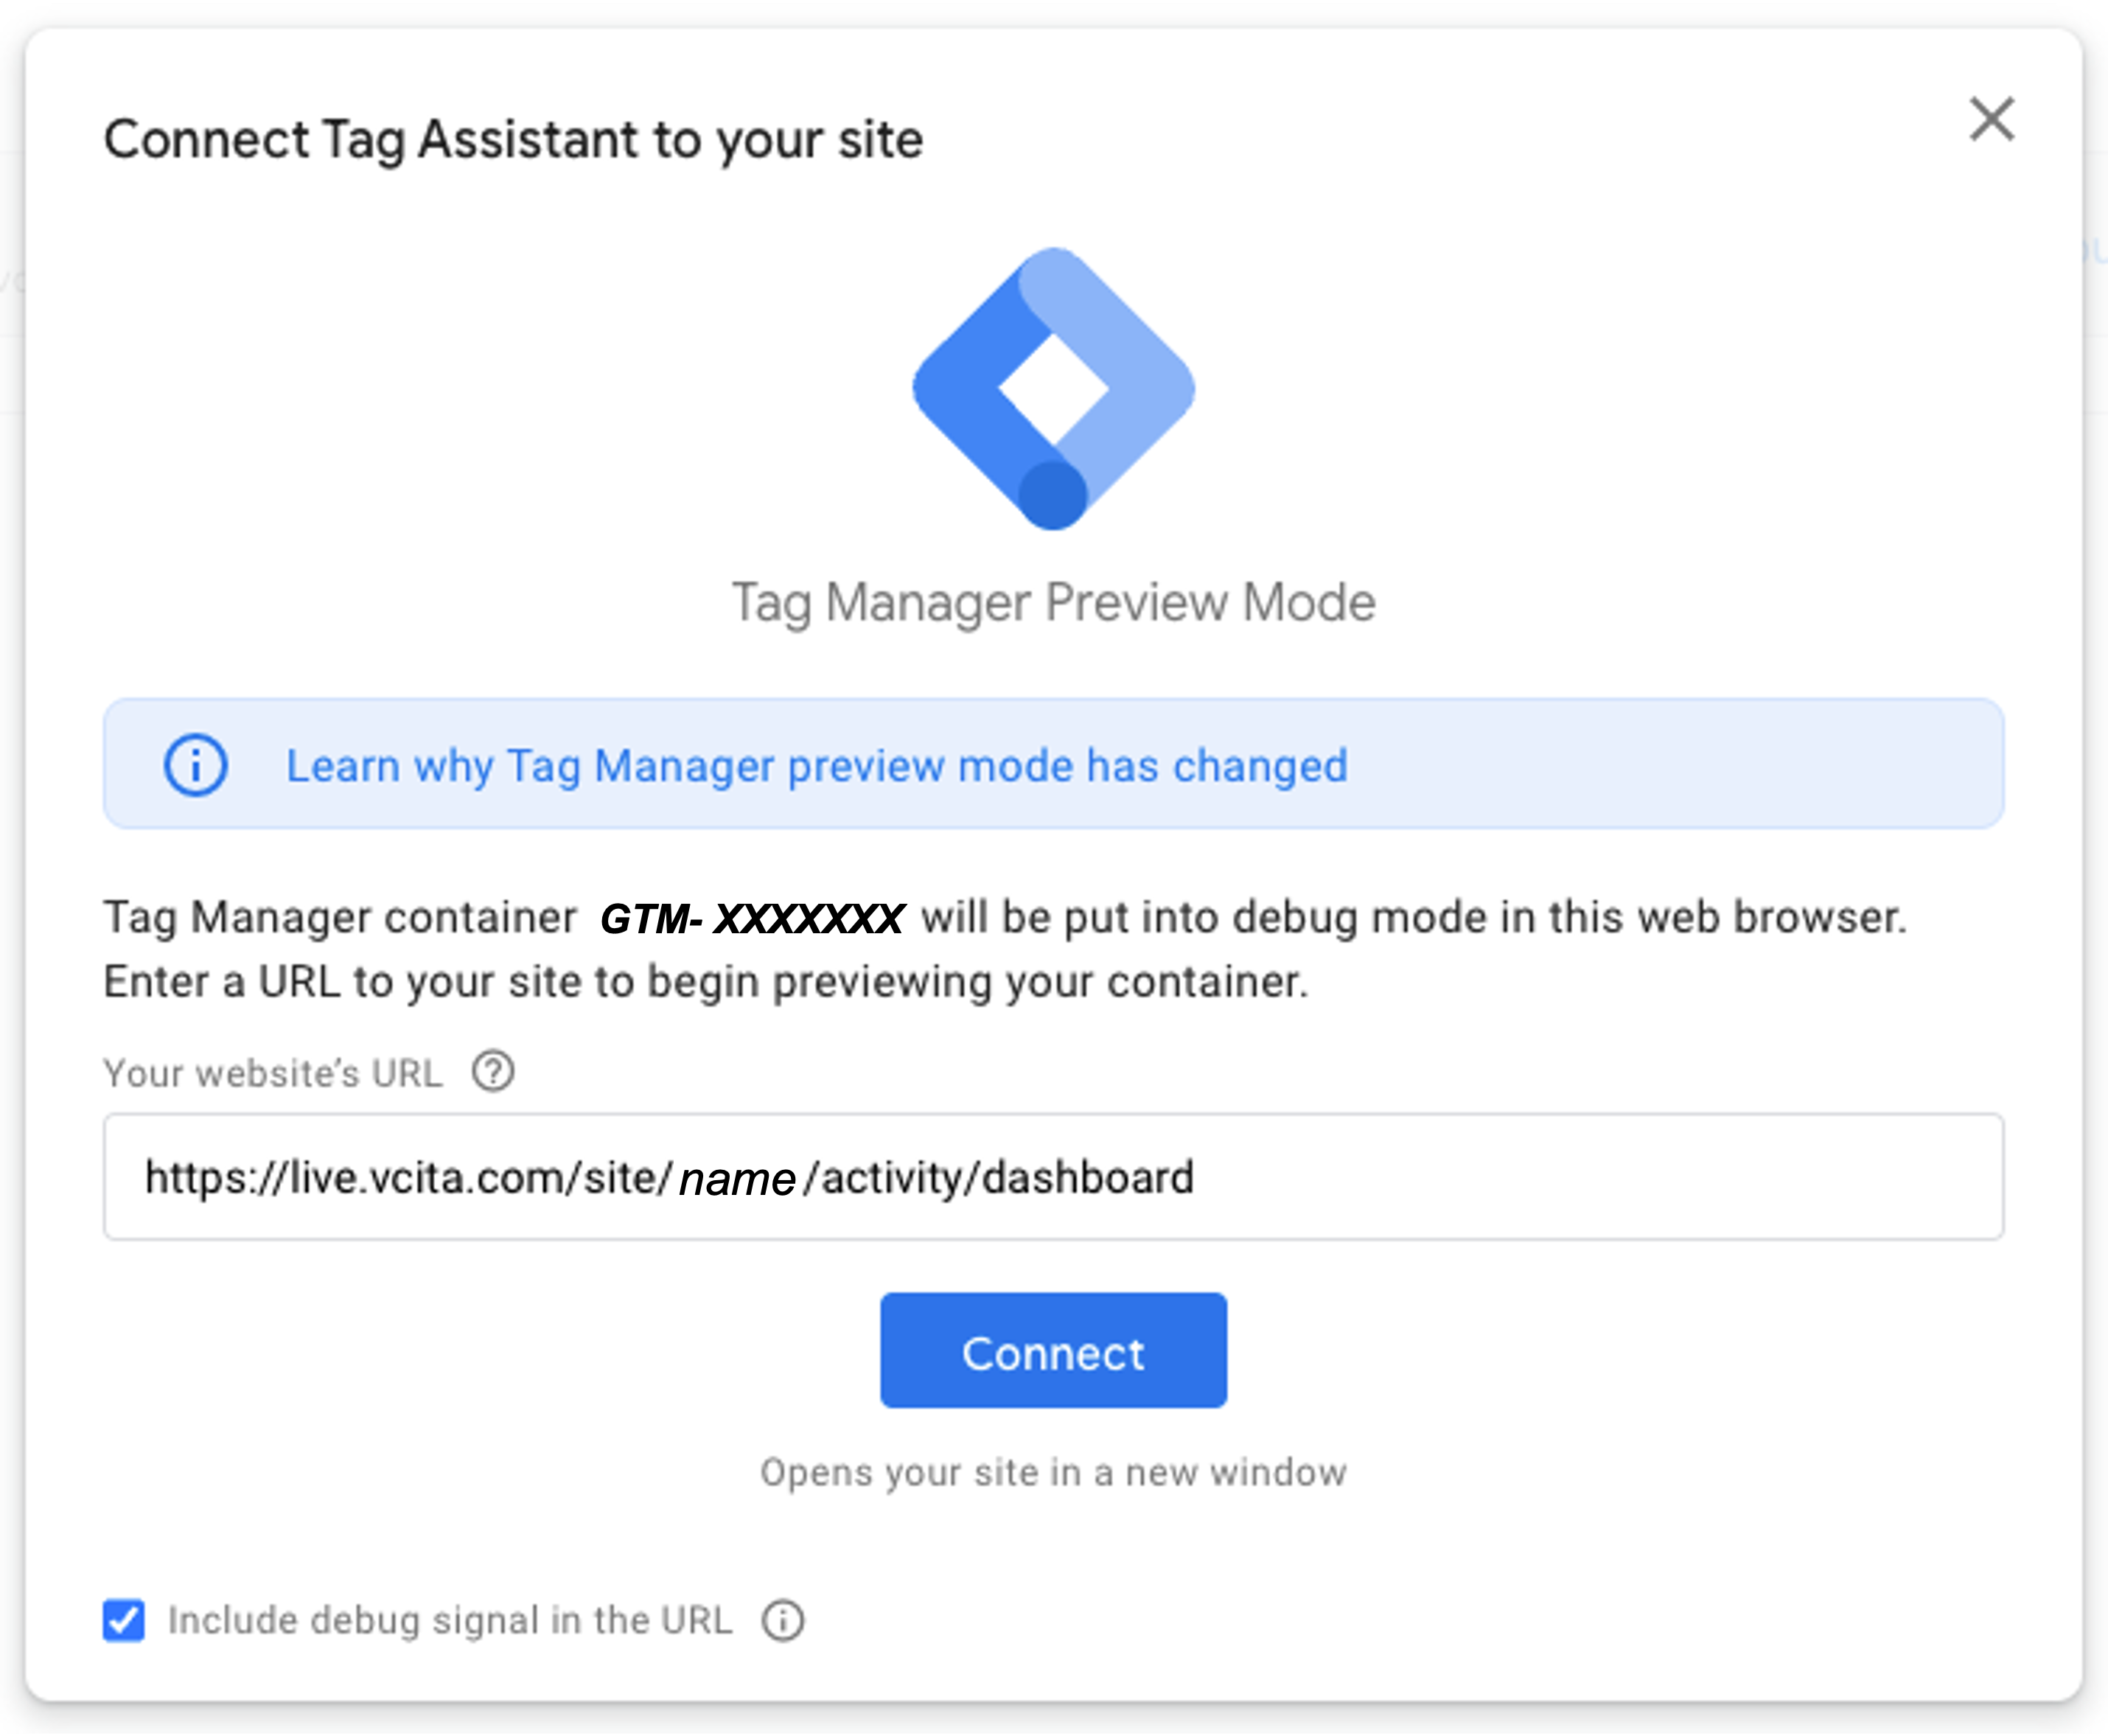Click the Connect button
This screenshot has width=2108, height=1736.
1053,1351
